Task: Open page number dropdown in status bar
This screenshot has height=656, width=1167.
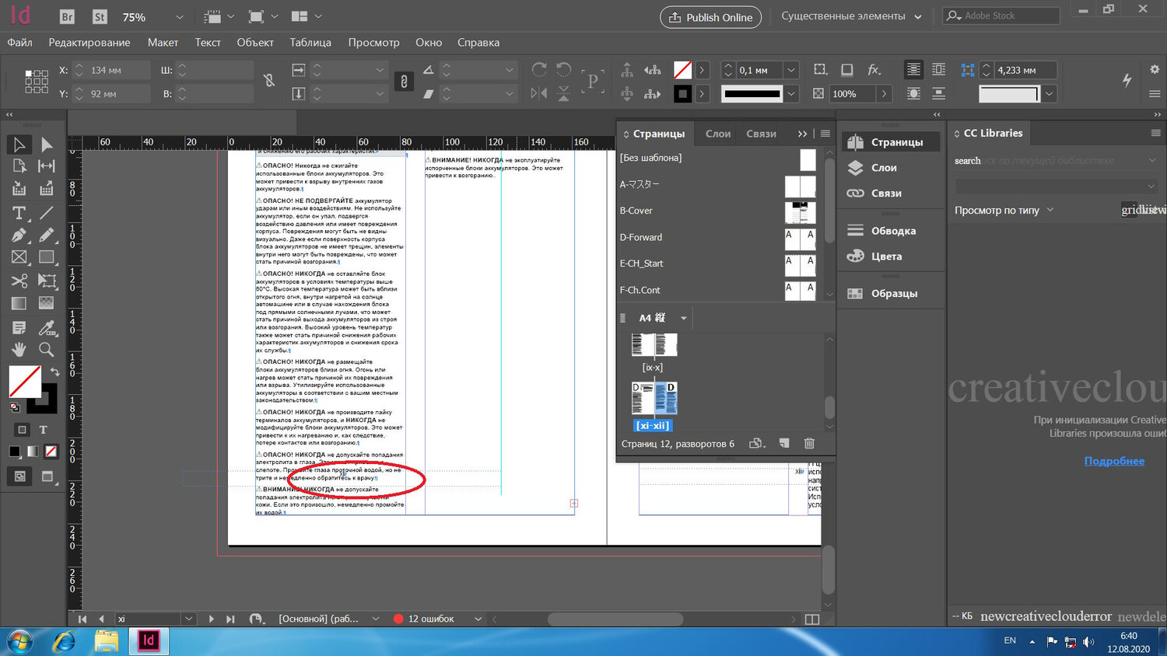Action: click(187, 619)
